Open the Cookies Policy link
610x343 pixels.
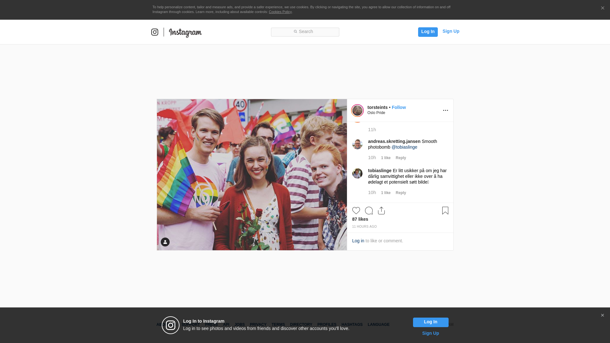[280, 12]
